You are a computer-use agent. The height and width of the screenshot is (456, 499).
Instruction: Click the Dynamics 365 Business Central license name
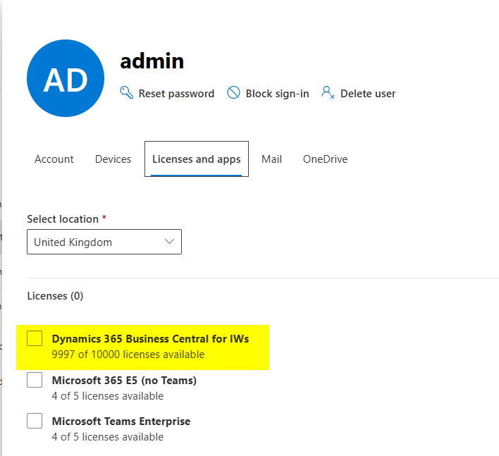coord(150,339)
